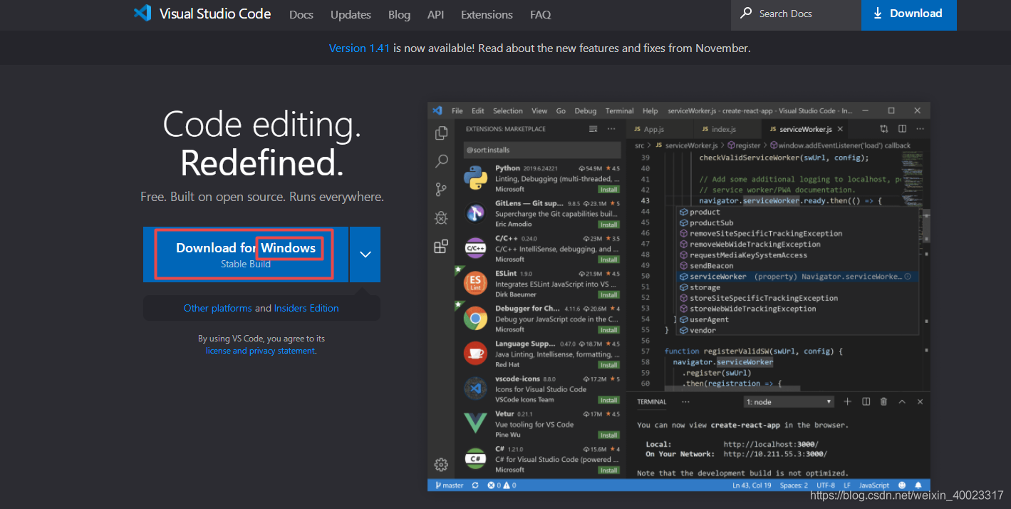Click the Python extension icon
This screenshot has width=1011, height=509.
[x=475, y=177]
